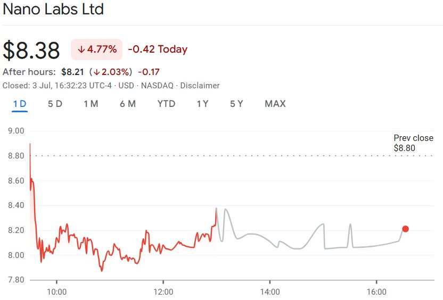Switch to the MAX time range
Viewport: 443px width, 300px height.
pos(275,104)
